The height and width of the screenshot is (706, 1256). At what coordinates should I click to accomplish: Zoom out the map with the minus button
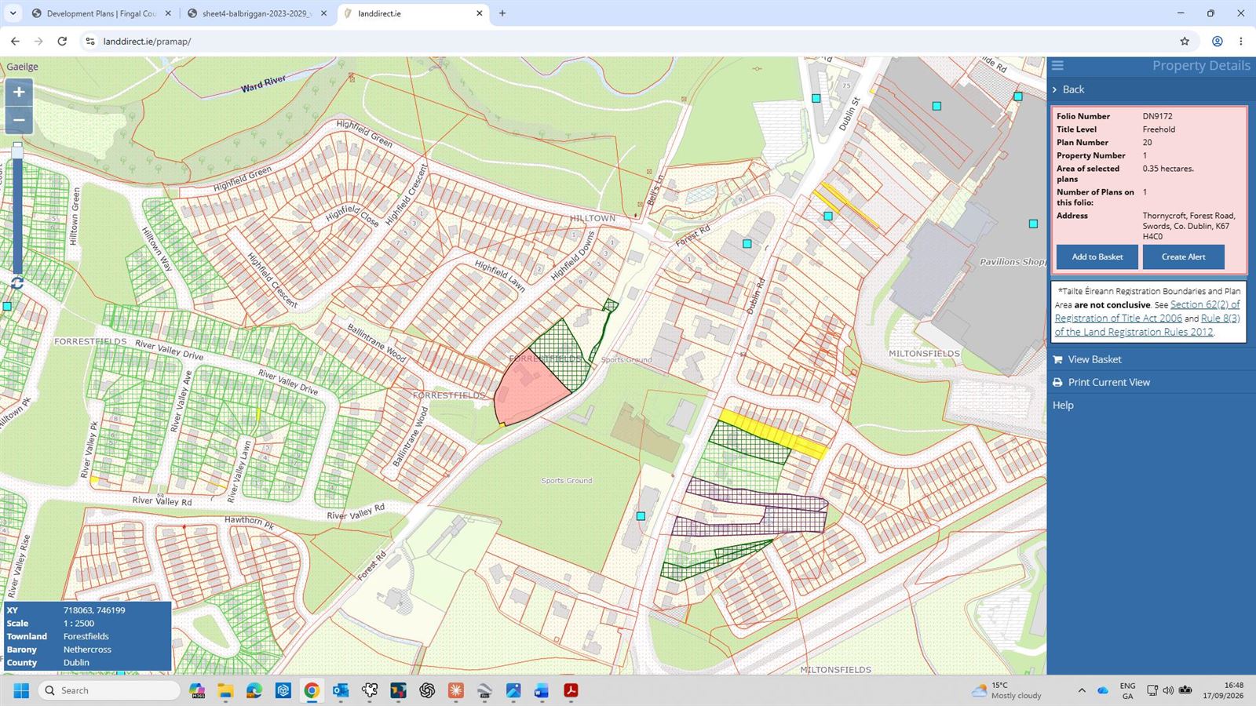coord(19,120)
